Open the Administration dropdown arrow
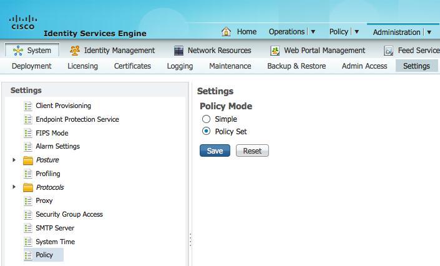440x266 pixels. [x=429, y=32]
